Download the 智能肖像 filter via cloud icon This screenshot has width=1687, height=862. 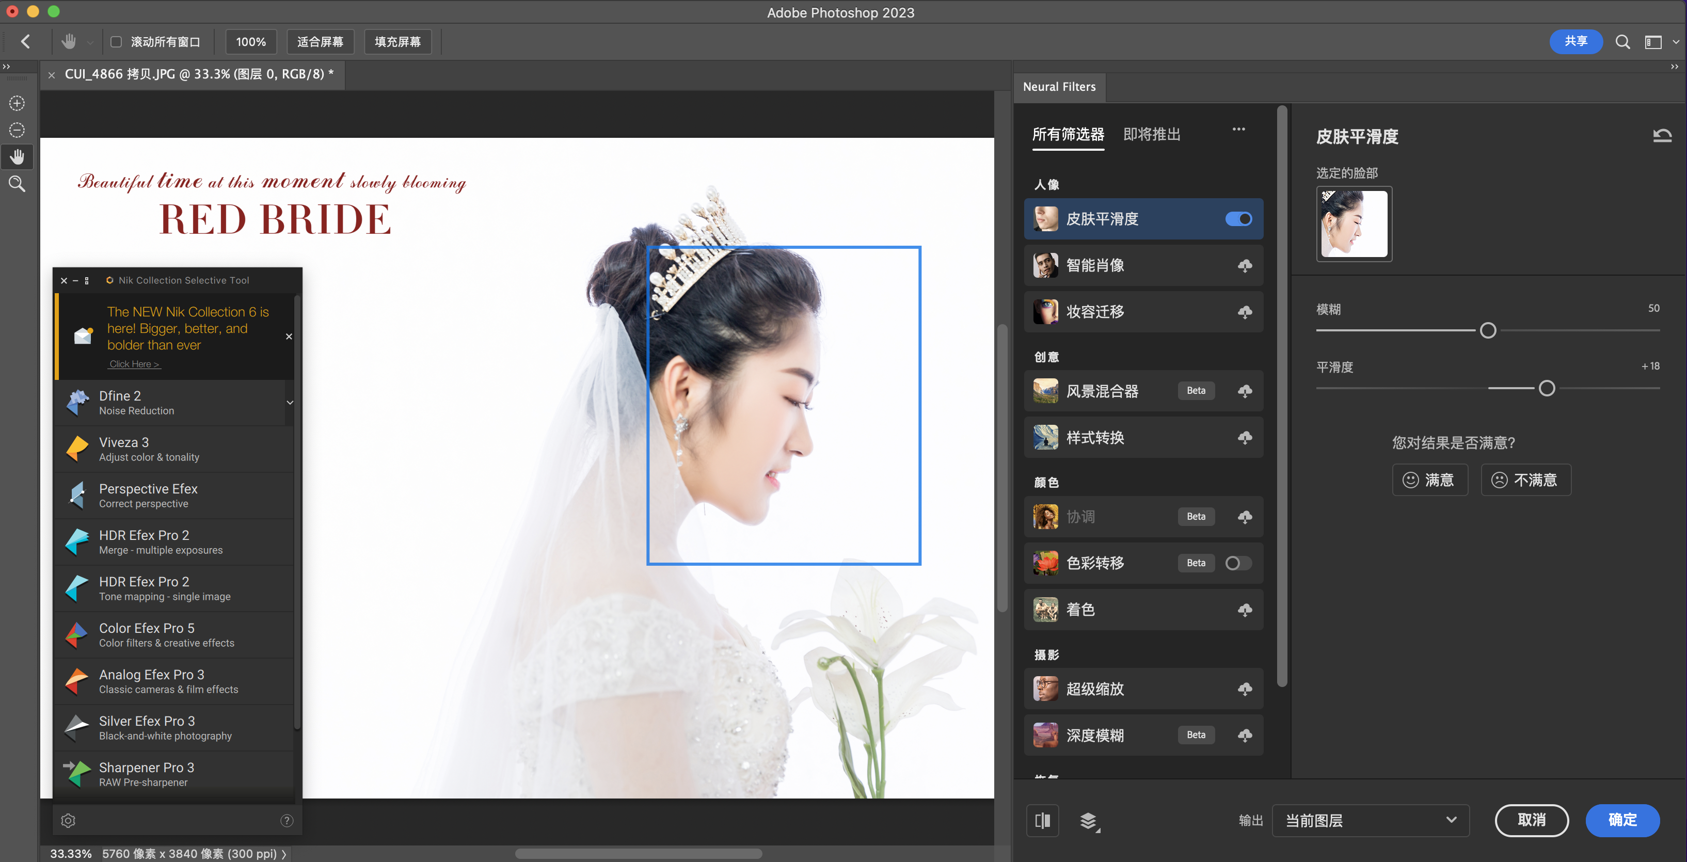(x=1244, y=265)
